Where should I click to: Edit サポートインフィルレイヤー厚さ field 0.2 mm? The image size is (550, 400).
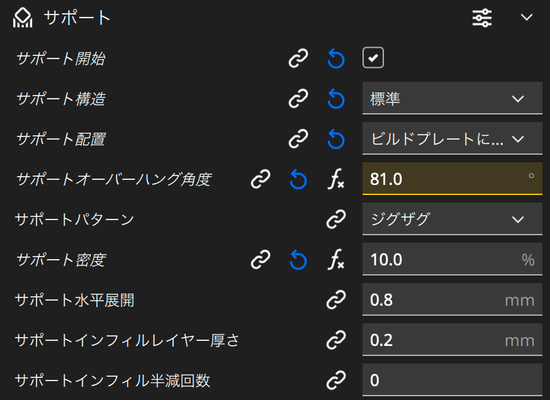coord(452,340)
